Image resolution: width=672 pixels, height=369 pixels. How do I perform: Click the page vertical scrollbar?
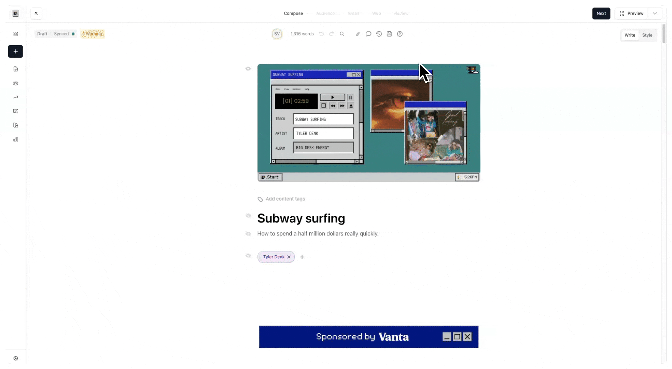click(x=664, y=33)
